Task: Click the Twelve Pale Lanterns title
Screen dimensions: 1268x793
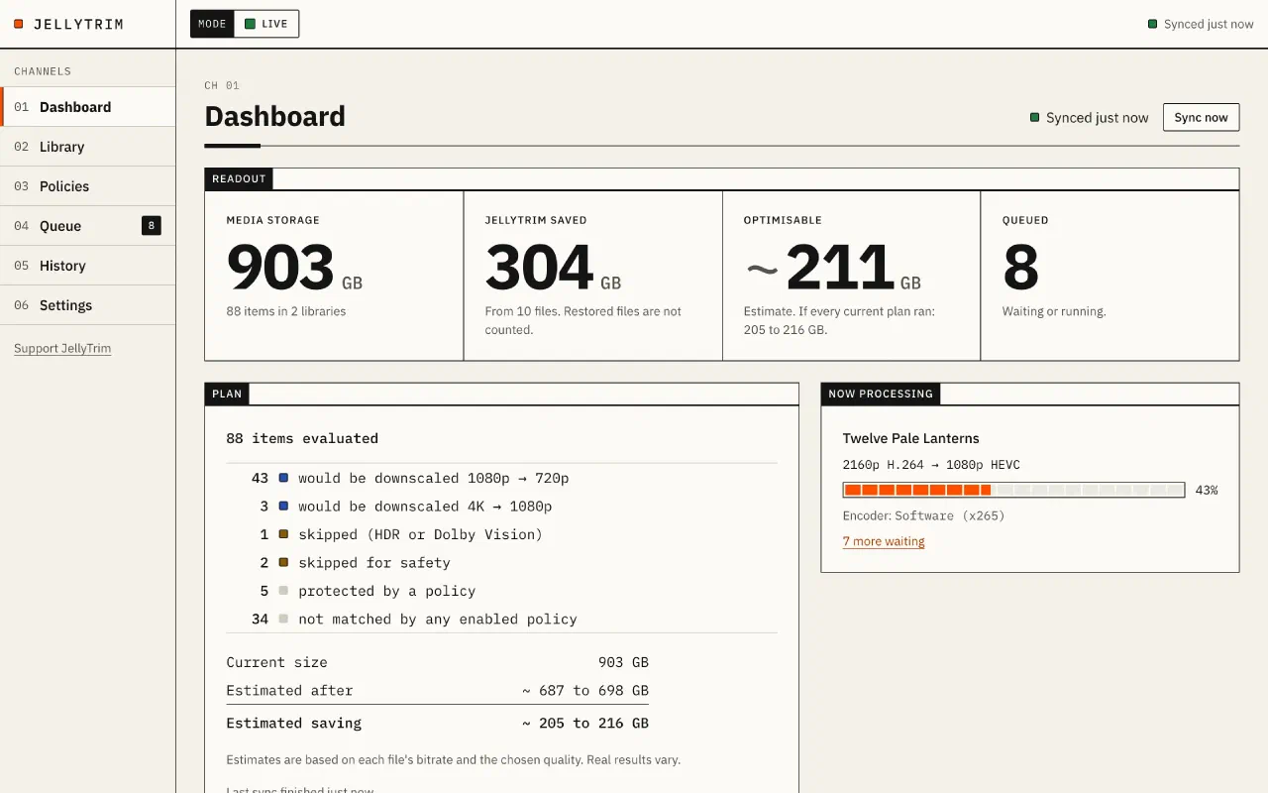Action: tap(910, 438)
